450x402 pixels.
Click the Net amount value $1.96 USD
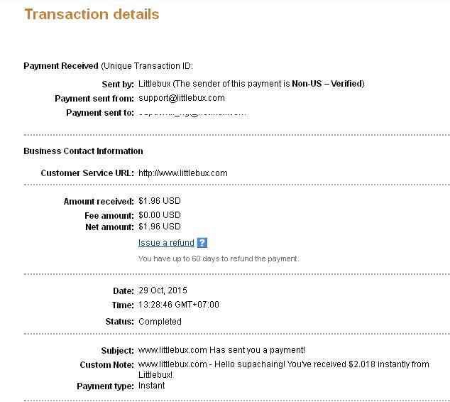coord(160,227)
